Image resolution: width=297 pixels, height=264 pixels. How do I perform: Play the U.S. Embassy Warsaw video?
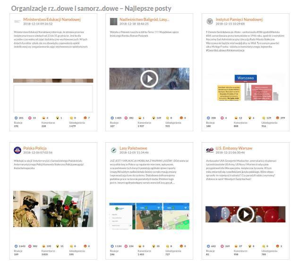click(x=246, y=214)
